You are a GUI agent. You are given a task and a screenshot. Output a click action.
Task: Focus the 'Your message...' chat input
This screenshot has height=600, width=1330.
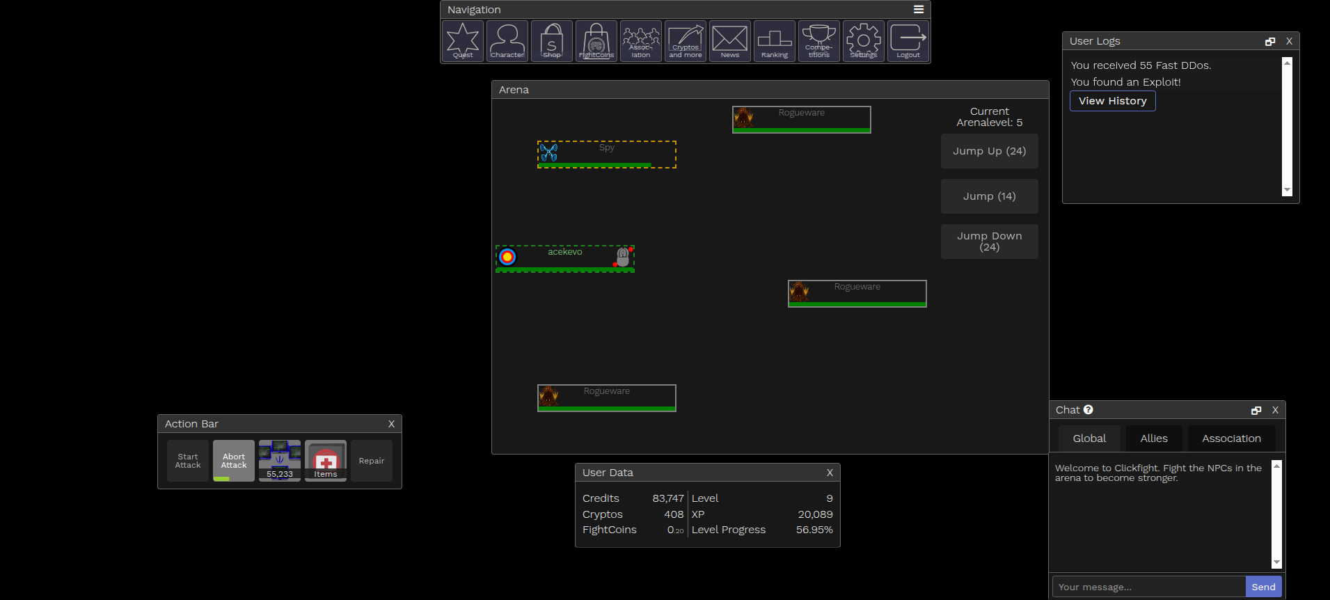point(1149,587)
